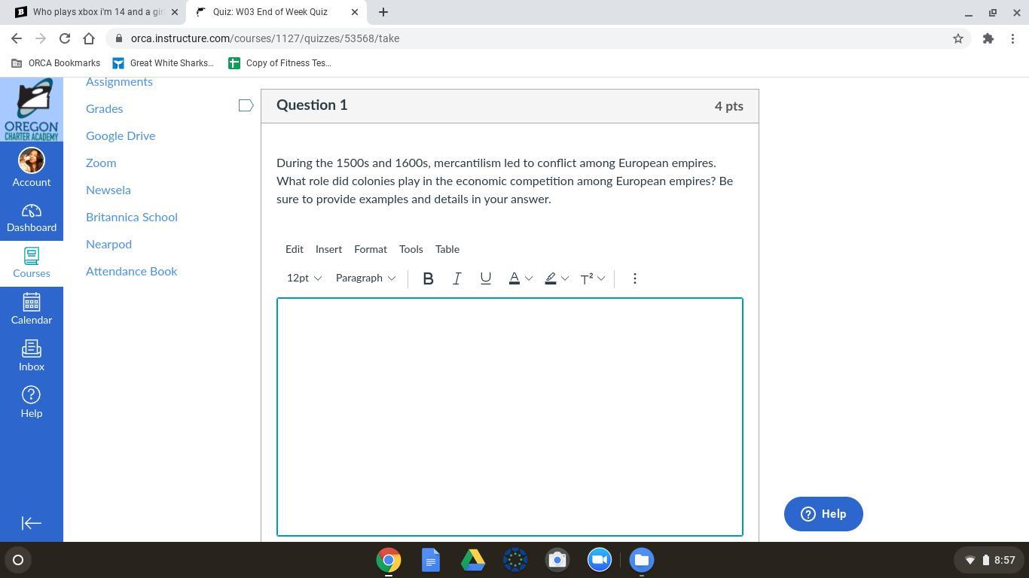Flag Question 1 for review
The height and width of the screenshot is (578, 1029).
point(246,105)
